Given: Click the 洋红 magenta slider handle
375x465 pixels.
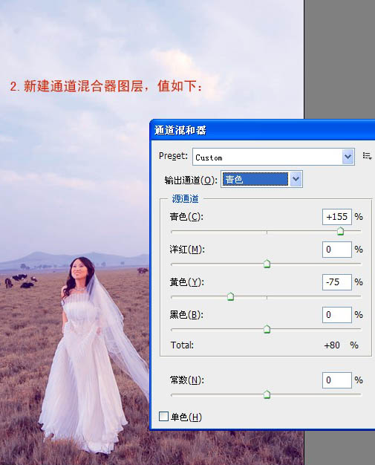Looking at the screenshot, I should coord(267,264).
